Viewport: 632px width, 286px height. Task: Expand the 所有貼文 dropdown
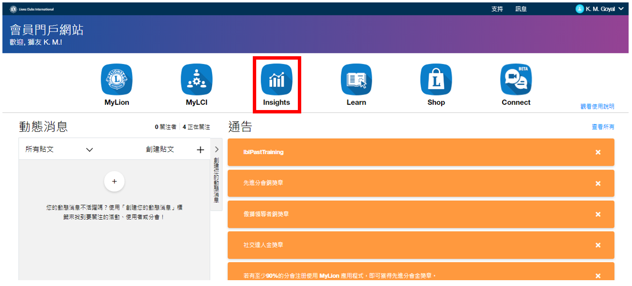pos(89,150)
